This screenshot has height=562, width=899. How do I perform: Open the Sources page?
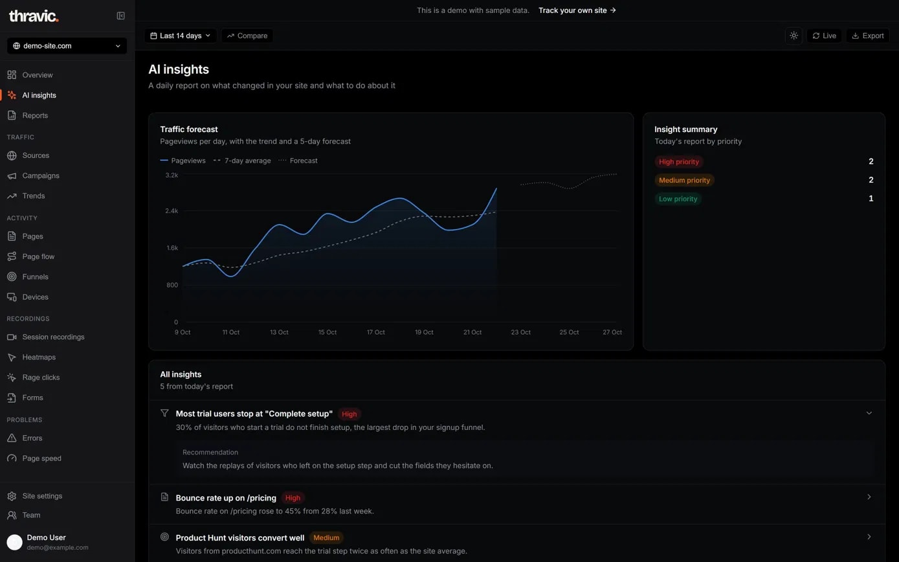click(x=67, y=155)
